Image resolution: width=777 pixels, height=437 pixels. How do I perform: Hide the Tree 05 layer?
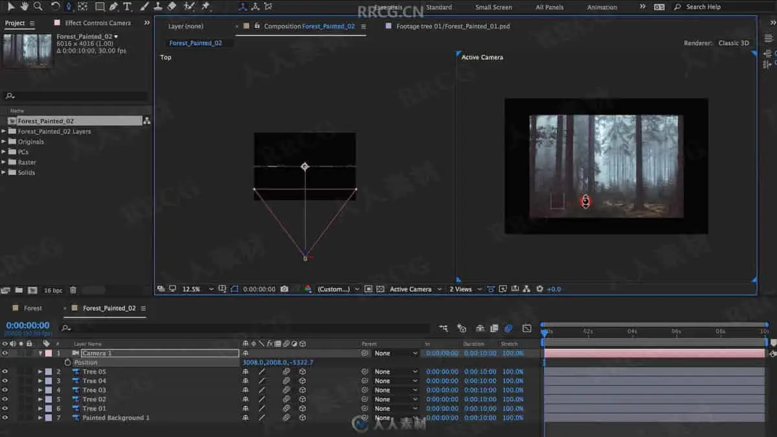[x=5, y=372]
